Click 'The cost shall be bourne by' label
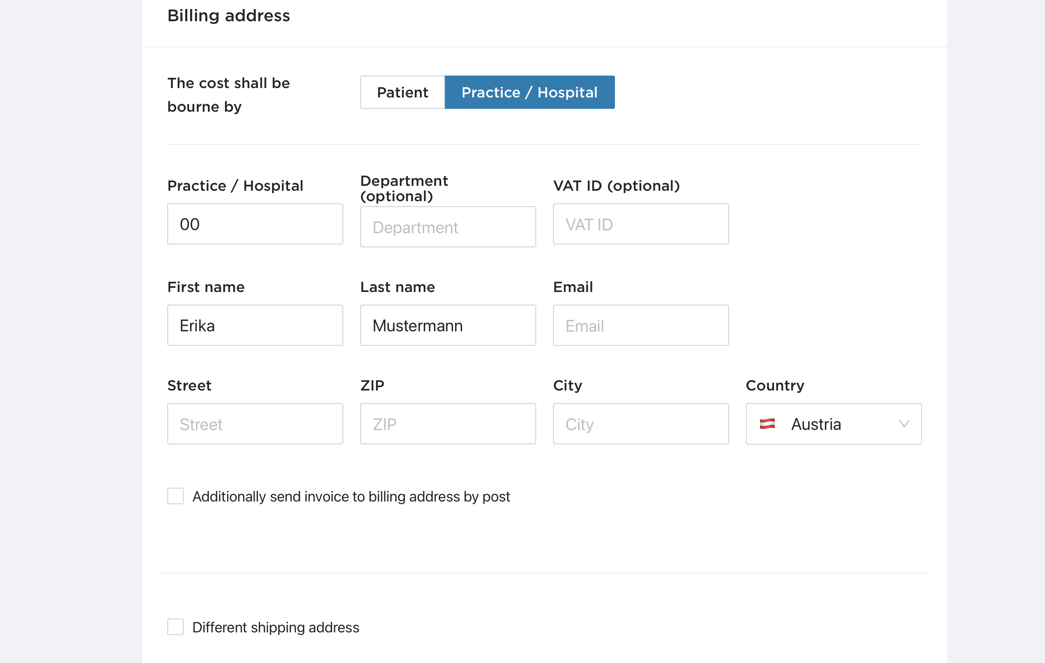1045x663 pixels. [229, 95]
